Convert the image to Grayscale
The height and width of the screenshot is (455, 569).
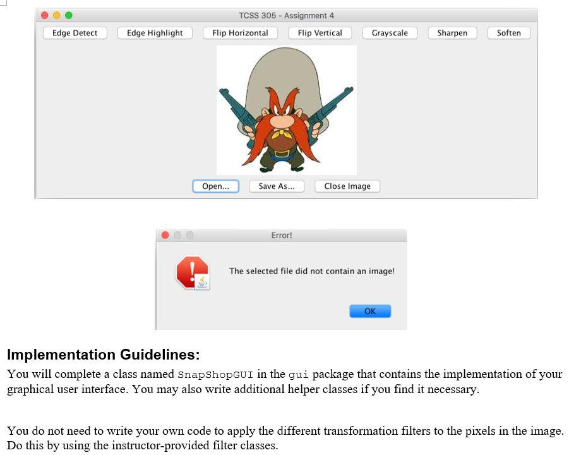pos(389,33)
